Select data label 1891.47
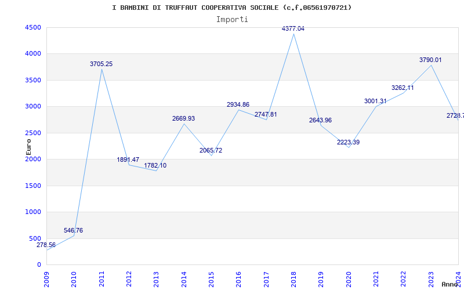This screenshot has height=290, width=464. coord(128,160)
